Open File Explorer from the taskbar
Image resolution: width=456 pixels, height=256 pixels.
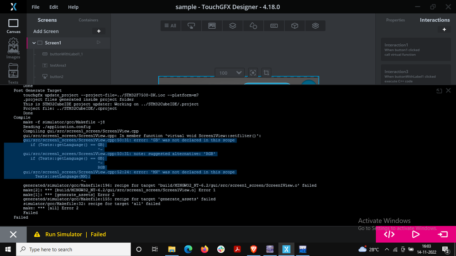coord(172,249)
